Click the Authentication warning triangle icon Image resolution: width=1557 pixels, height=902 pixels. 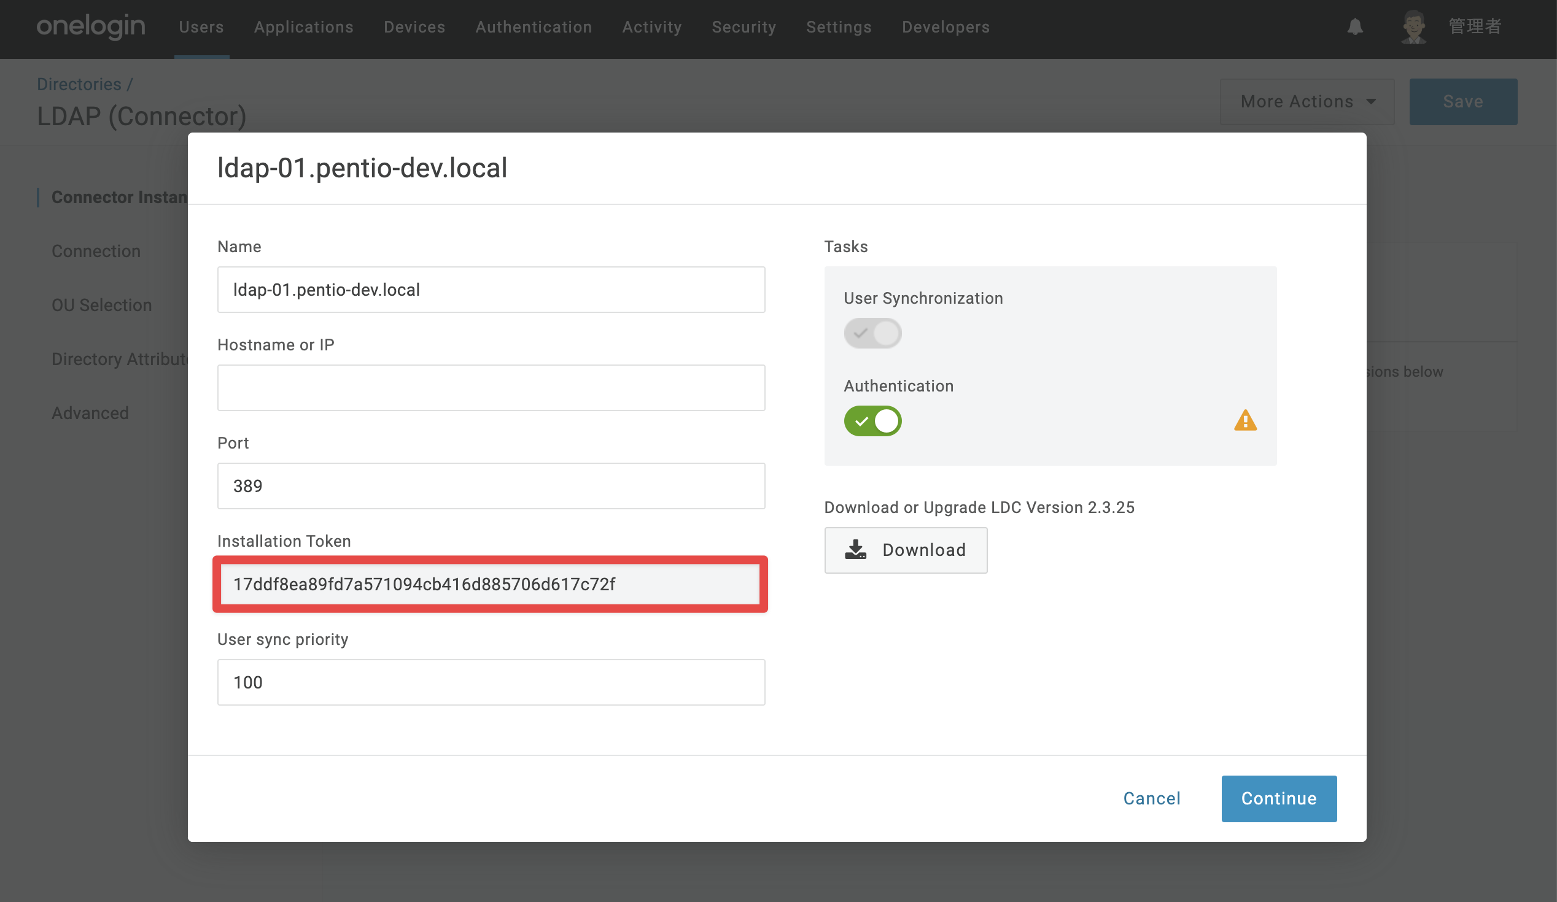coord(1245,421)
